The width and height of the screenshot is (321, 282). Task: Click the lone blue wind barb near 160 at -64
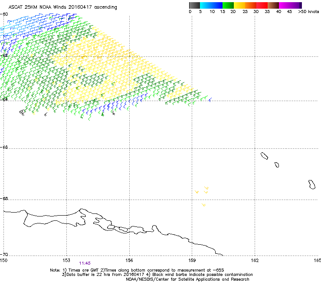[x=210, y=99]
